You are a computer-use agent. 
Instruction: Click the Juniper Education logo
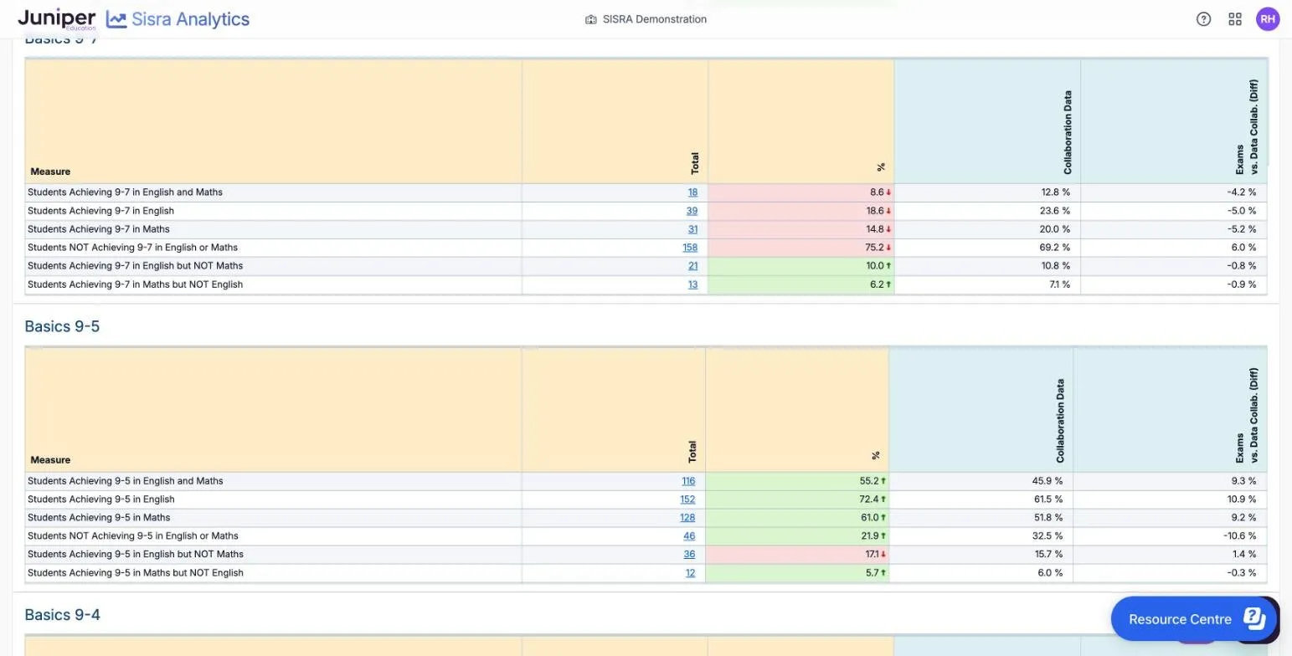tap(57, 19)
